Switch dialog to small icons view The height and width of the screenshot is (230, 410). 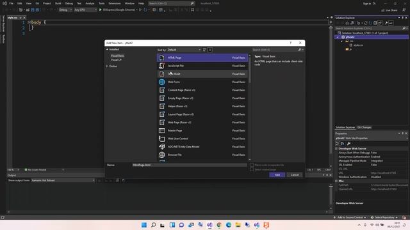pos(205,50)
